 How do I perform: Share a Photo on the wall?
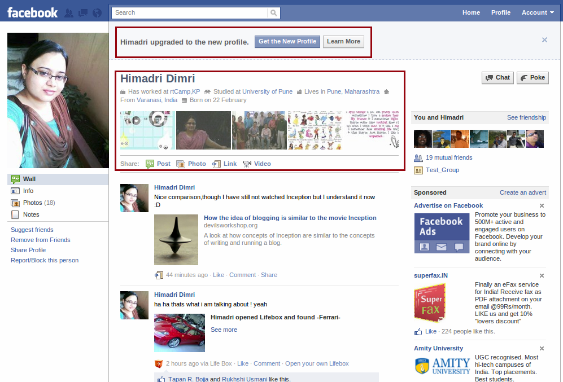[191, 164]
